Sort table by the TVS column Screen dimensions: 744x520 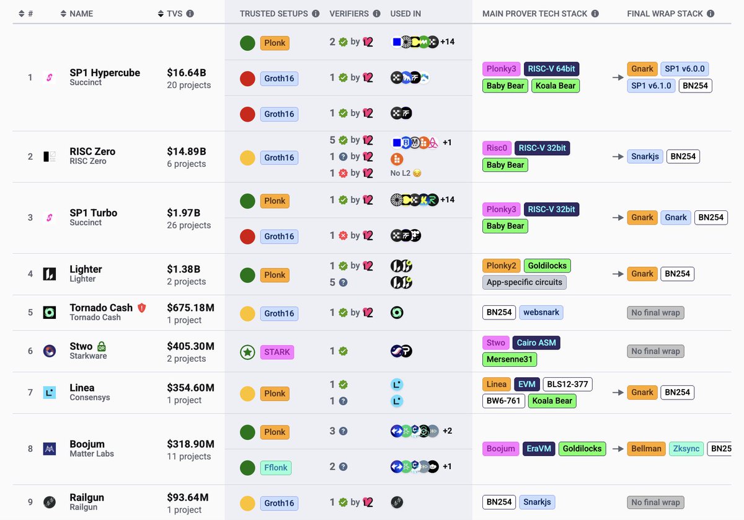click(170, 13)
